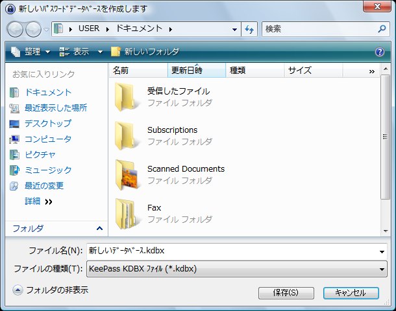Click the file list vertical scrollbar thumb
Viewport: 396px width, 311px height.
coord(385,137)
